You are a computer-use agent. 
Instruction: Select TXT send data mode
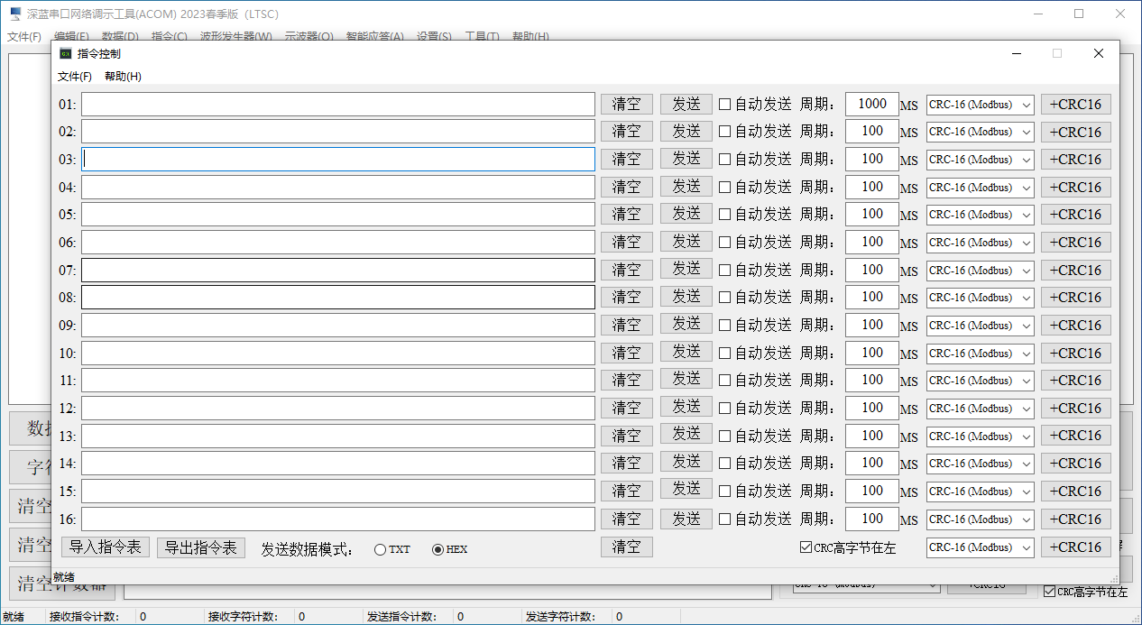pos(380,549)
